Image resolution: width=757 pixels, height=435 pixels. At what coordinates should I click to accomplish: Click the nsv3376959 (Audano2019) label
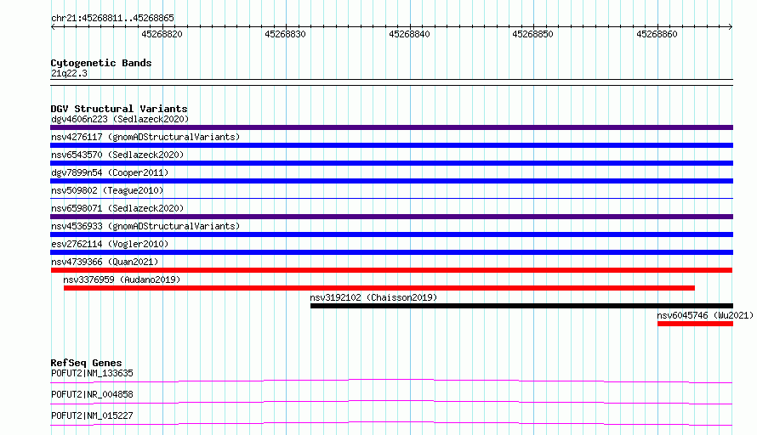click(x=122, y=280)
